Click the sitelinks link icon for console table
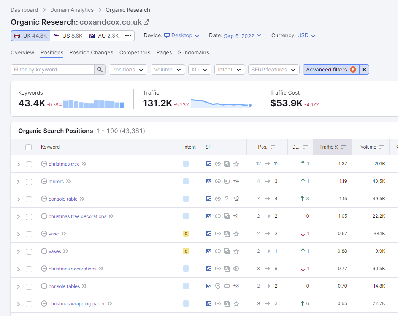 (218, 198)
